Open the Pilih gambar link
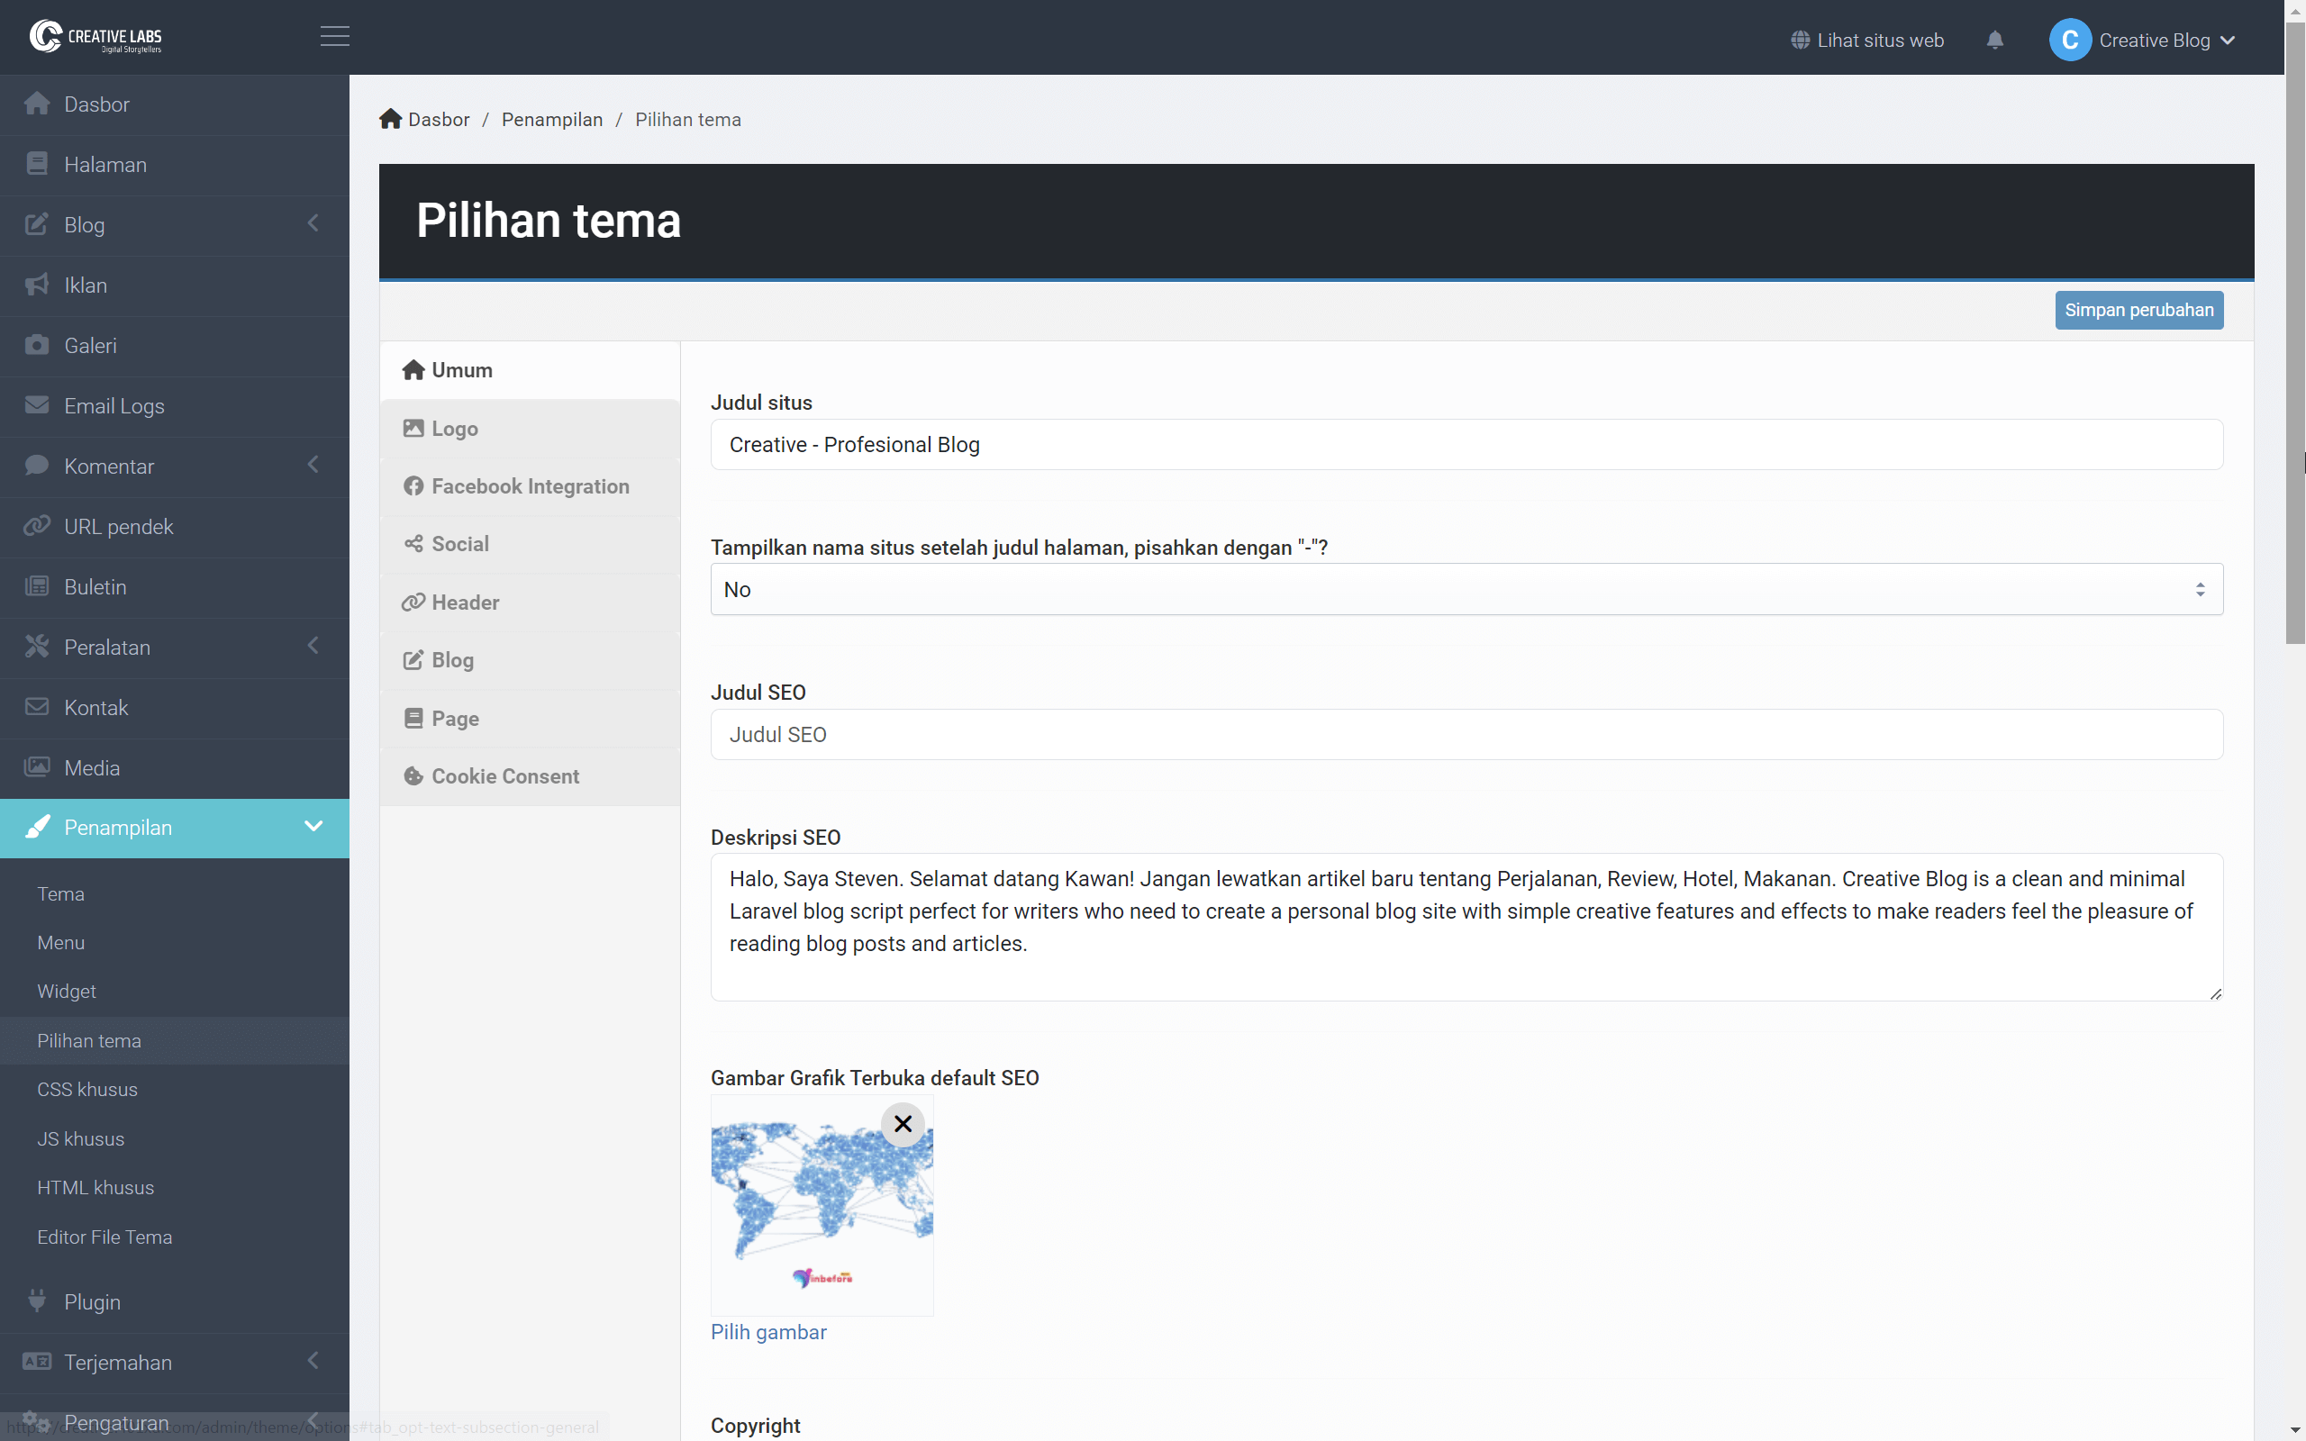Image resolution: width=2306 pixels, height=1441 pixels. pyautogui.click(x=768, y=1331)
